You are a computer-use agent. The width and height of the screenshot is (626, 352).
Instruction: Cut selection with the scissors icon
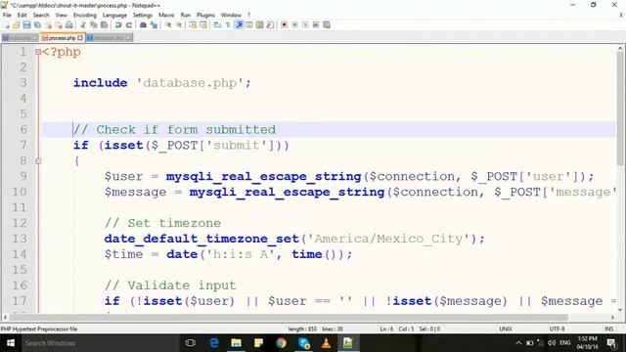83,24
